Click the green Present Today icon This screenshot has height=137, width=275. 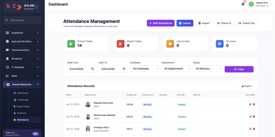71,44
